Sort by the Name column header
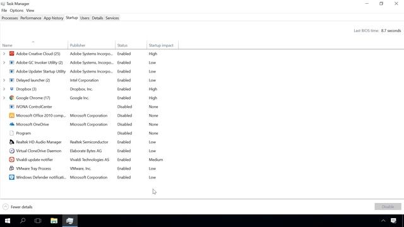The image size is (404, 227). click(x=34, y=45)
